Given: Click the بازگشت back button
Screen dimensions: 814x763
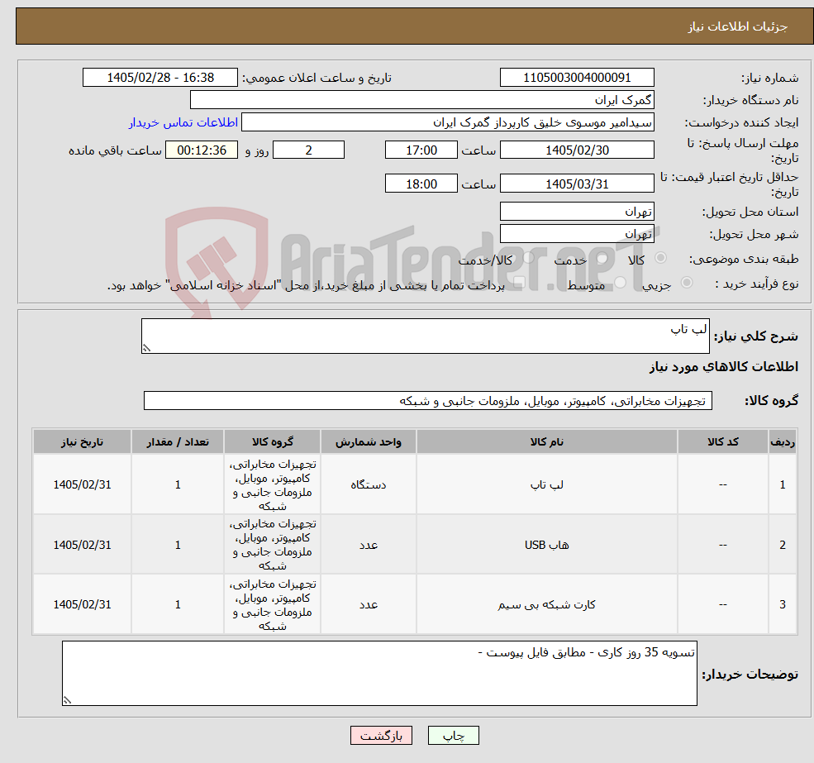Looking at the screenshot, I should pos(381,736).
